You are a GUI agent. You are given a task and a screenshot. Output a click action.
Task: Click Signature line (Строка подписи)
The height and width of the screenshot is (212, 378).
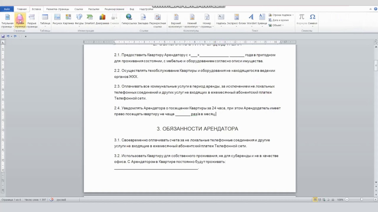click(x=281, y=15)
